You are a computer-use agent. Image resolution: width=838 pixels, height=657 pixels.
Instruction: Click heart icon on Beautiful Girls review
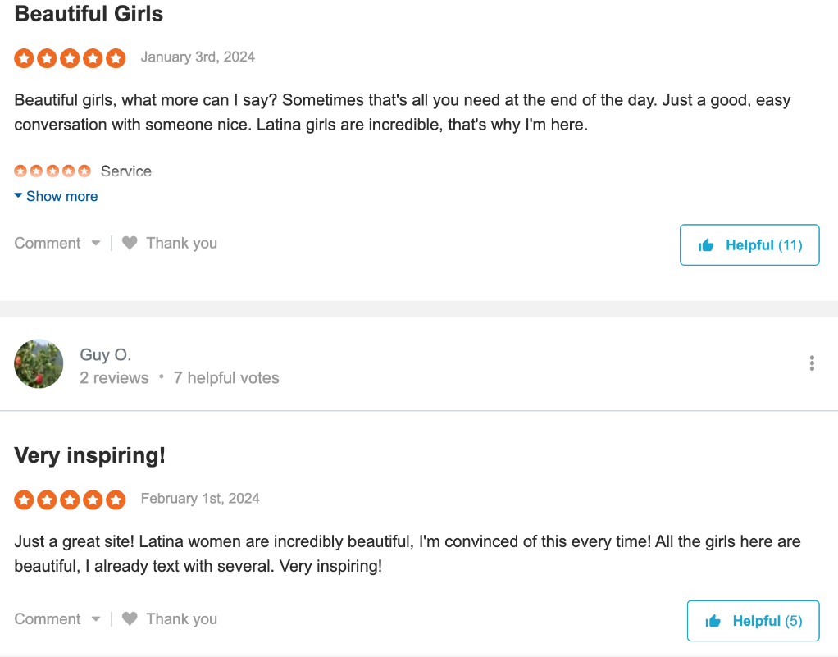pos(130,243)
